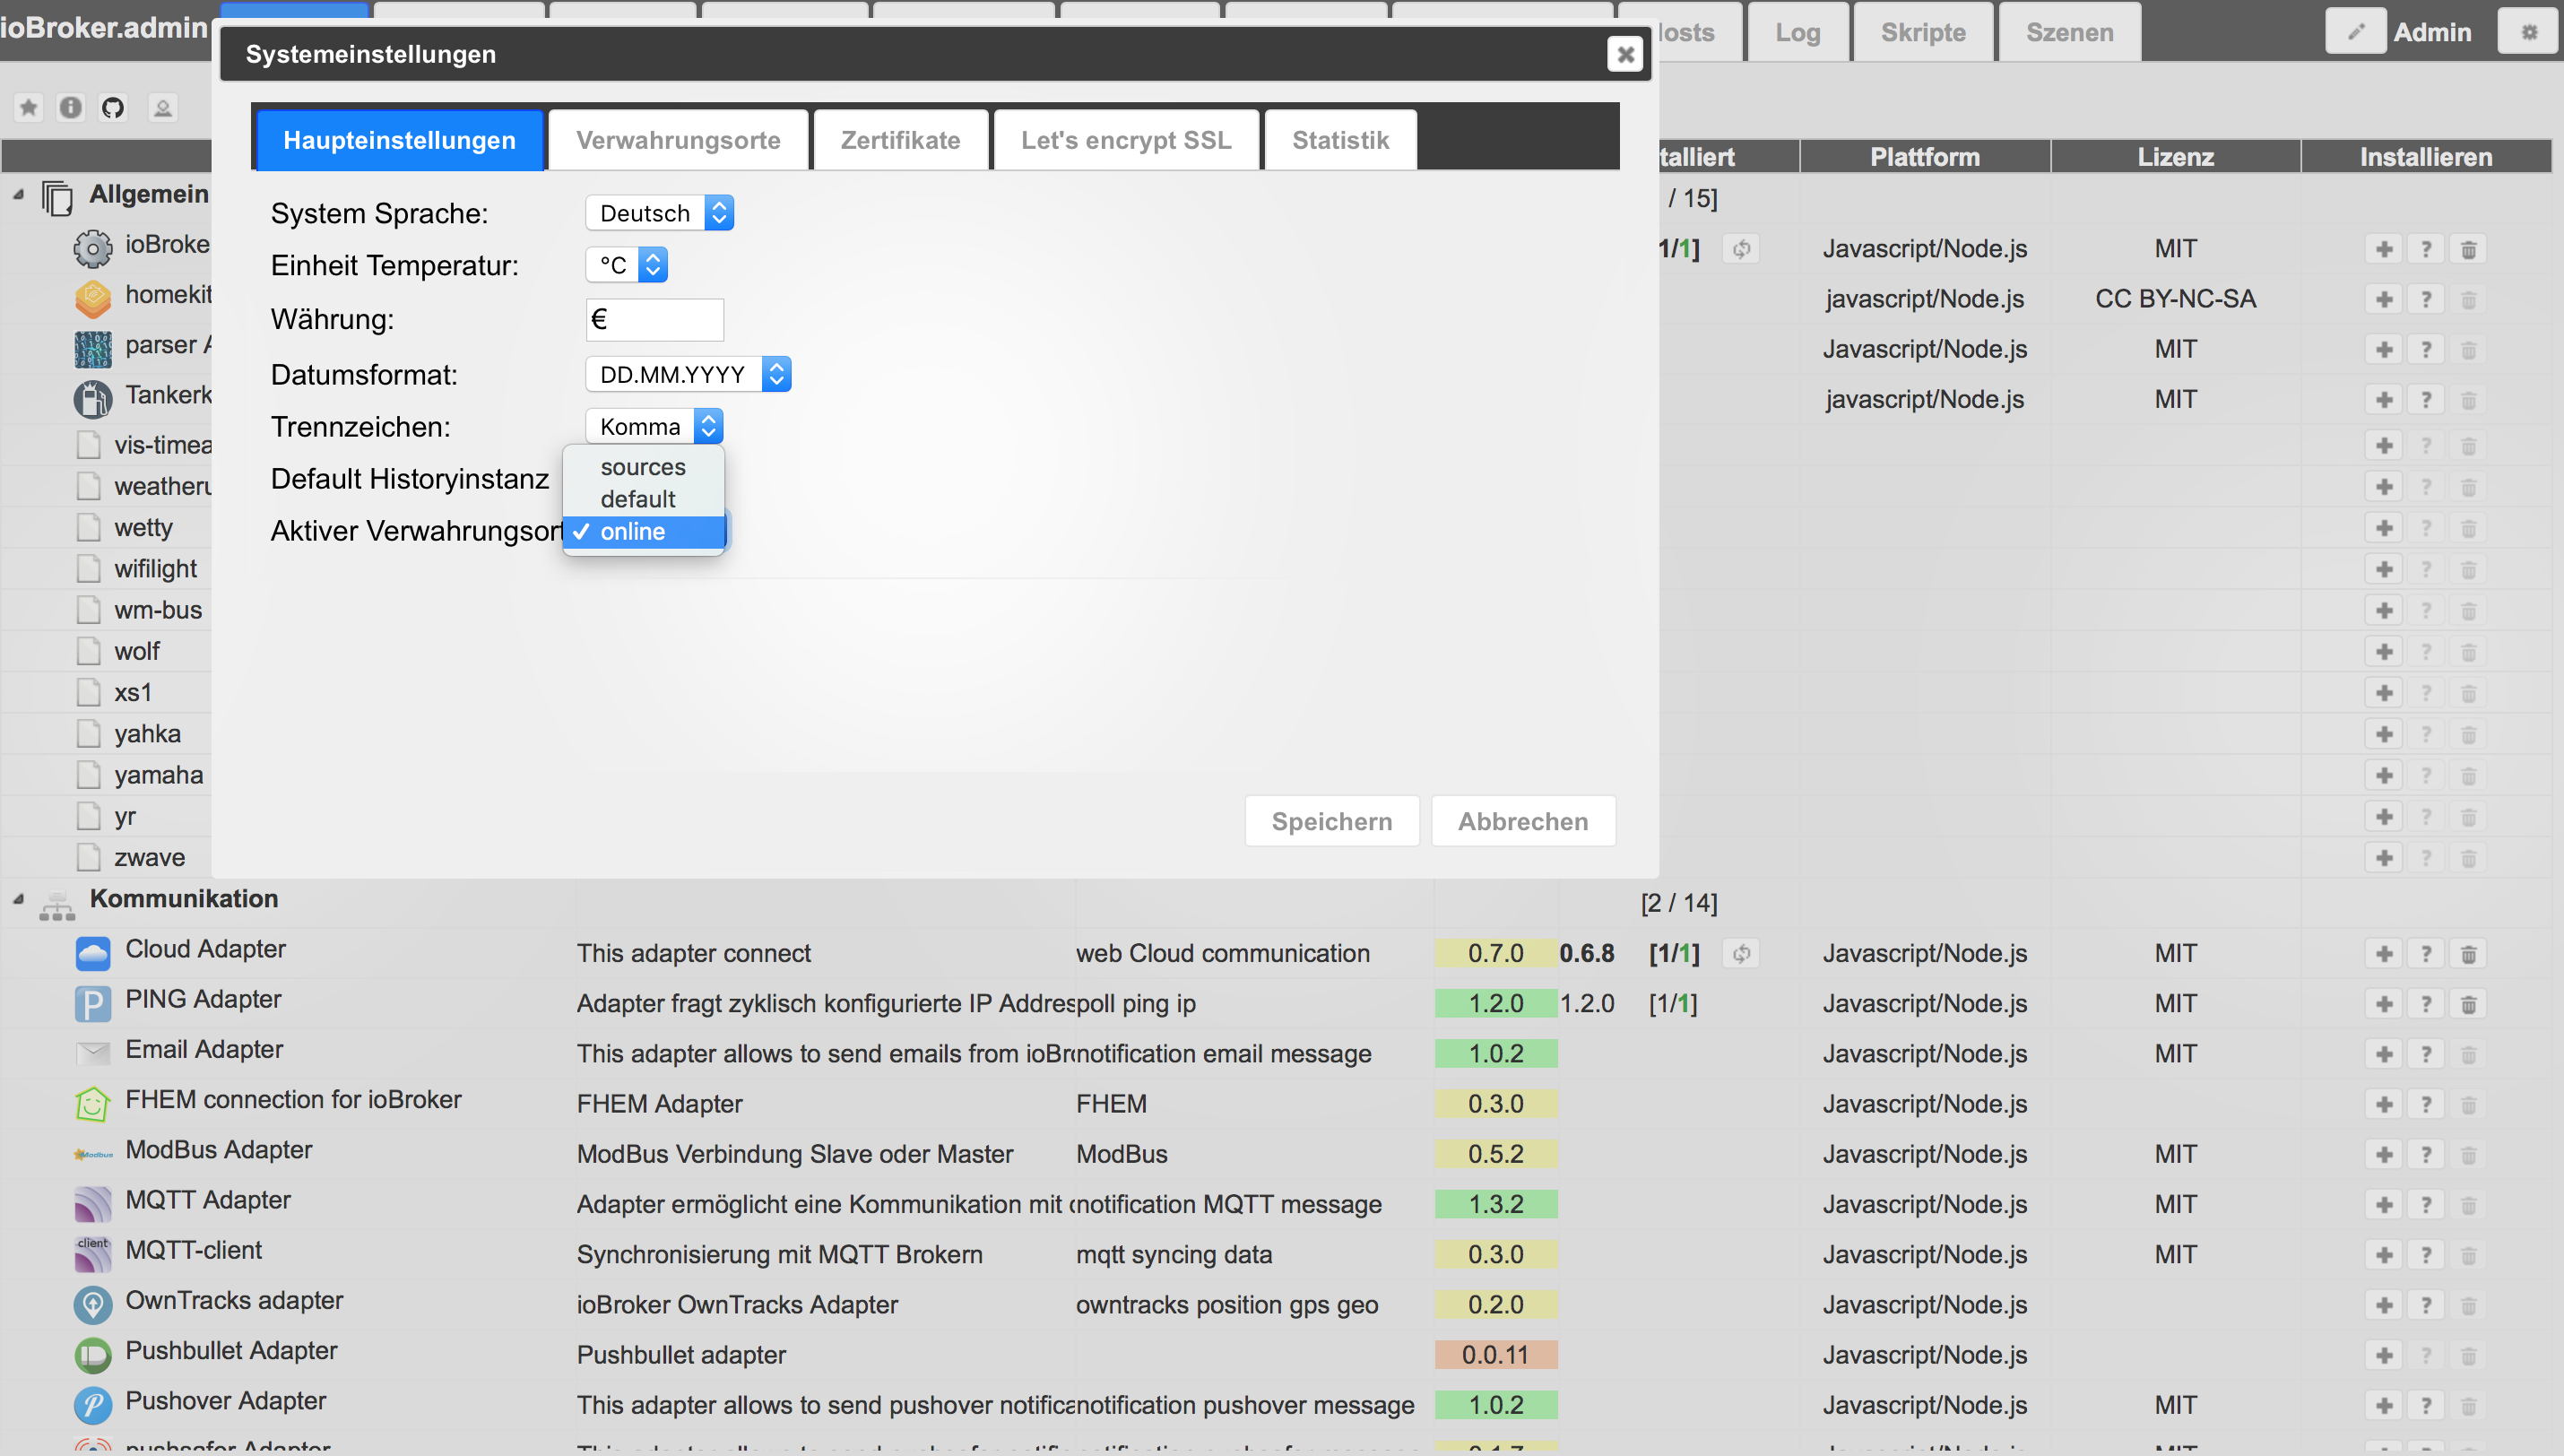The width and height of the screenshot is (2564, 1456).
Task: Open the System Sprache dropdown
Action: point(660,213)
